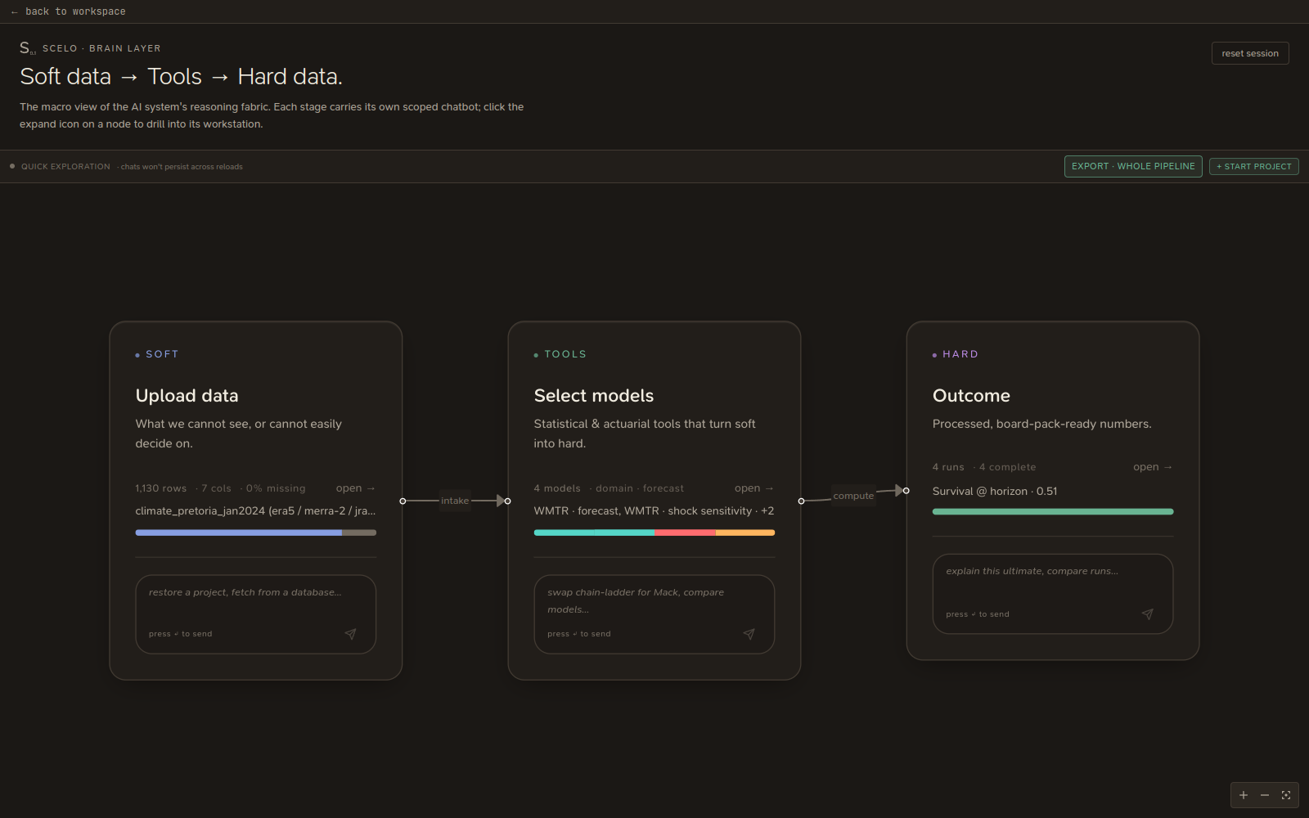
Task: Click the TOOLS stage label
Action: (x=565, y=354)
